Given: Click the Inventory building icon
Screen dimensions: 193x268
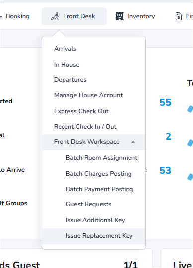Looking at the screenshot, I should (x=120, y=16).
